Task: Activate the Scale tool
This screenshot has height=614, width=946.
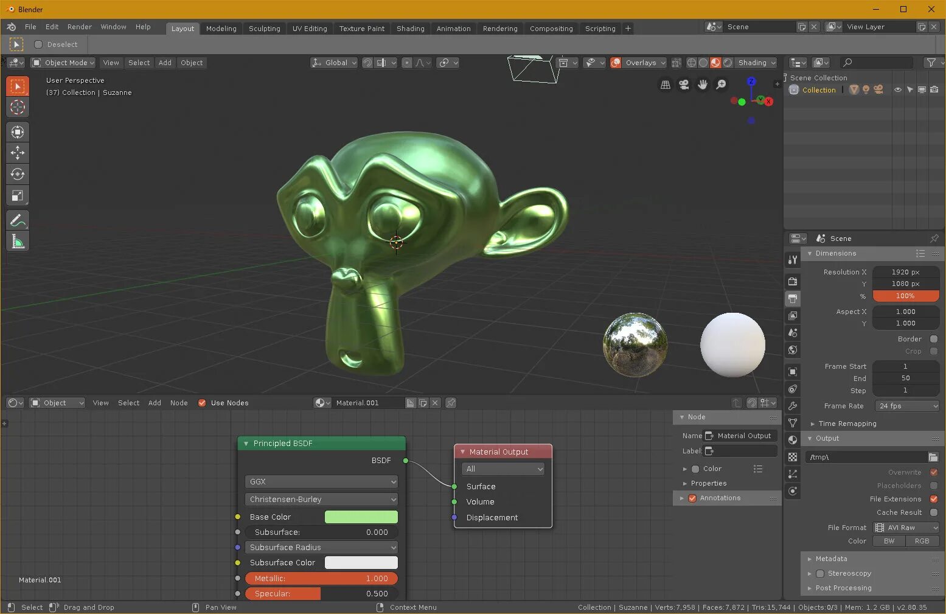Action: click(x=18, y=195)
